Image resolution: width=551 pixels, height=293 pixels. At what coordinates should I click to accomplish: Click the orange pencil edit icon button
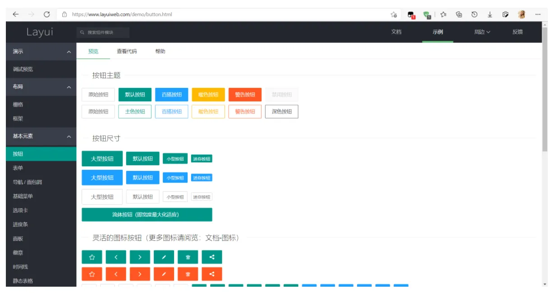pyautogui.click(x=164, y=274)
